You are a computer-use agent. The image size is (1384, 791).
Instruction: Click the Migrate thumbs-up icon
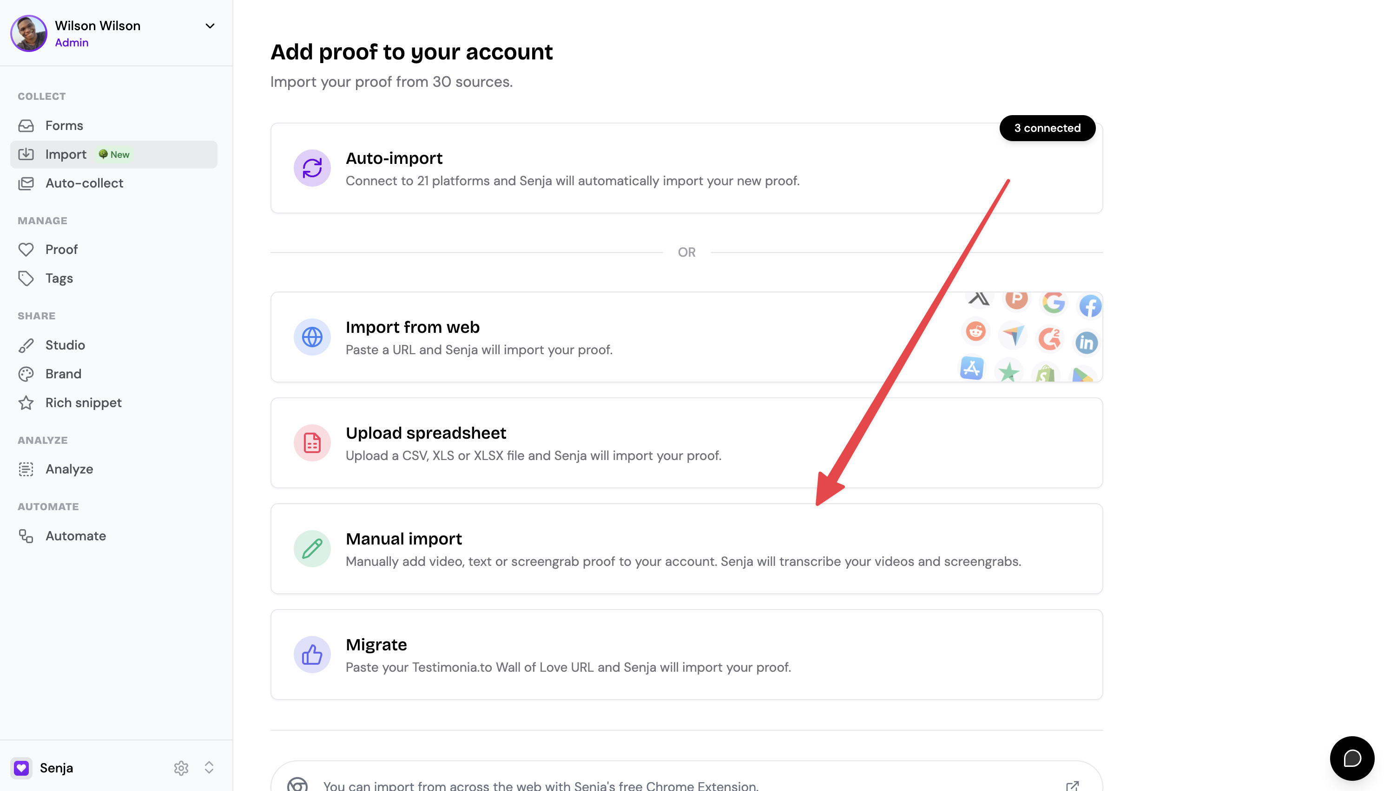312,655
